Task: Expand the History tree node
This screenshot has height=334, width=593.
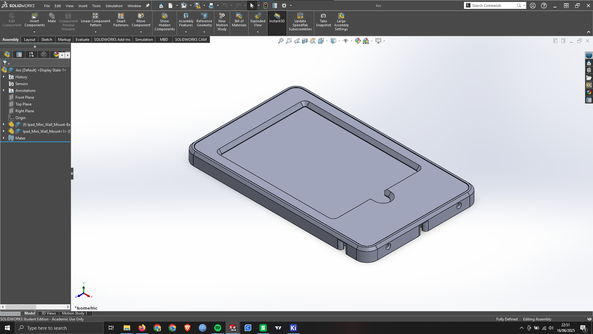Action: tap(4, 77)
